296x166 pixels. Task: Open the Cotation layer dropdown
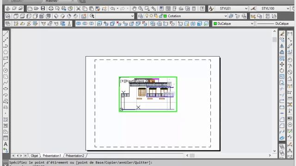tap(225, 16)
